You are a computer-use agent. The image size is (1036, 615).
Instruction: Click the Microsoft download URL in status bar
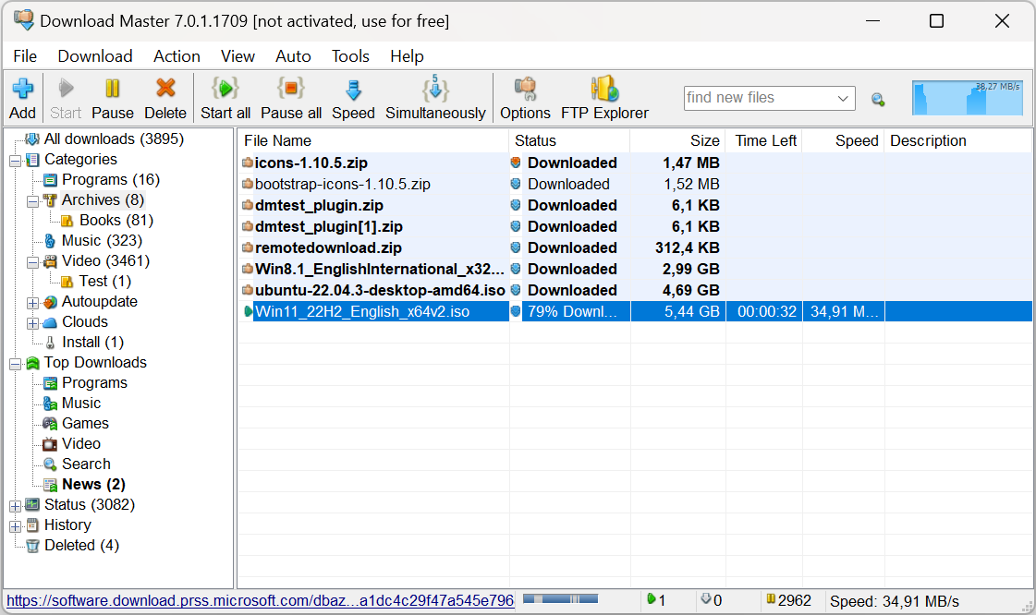[260, 601]
